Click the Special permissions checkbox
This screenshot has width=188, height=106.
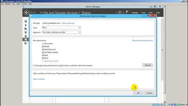[43, 61]
